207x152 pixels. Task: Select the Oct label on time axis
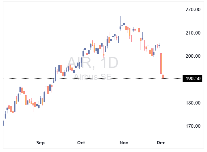click(81, 143)
